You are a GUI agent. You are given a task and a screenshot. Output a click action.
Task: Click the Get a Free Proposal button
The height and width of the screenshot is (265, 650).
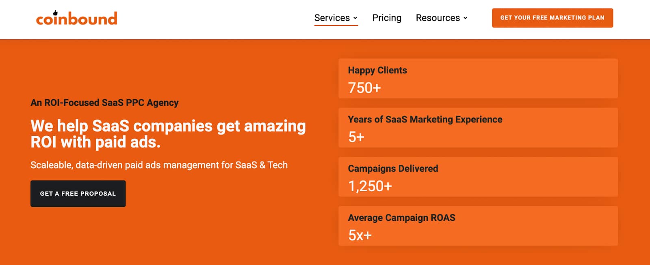pyautogui.click(x=78, y=194)
